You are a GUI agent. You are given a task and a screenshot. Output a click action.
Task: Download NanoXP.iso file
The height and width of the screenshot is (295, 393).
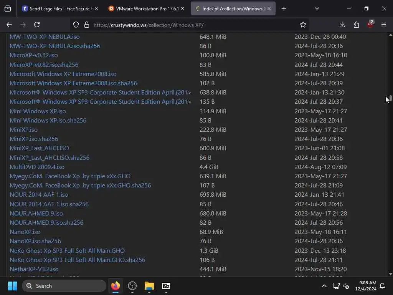click(x=25, y=232)
